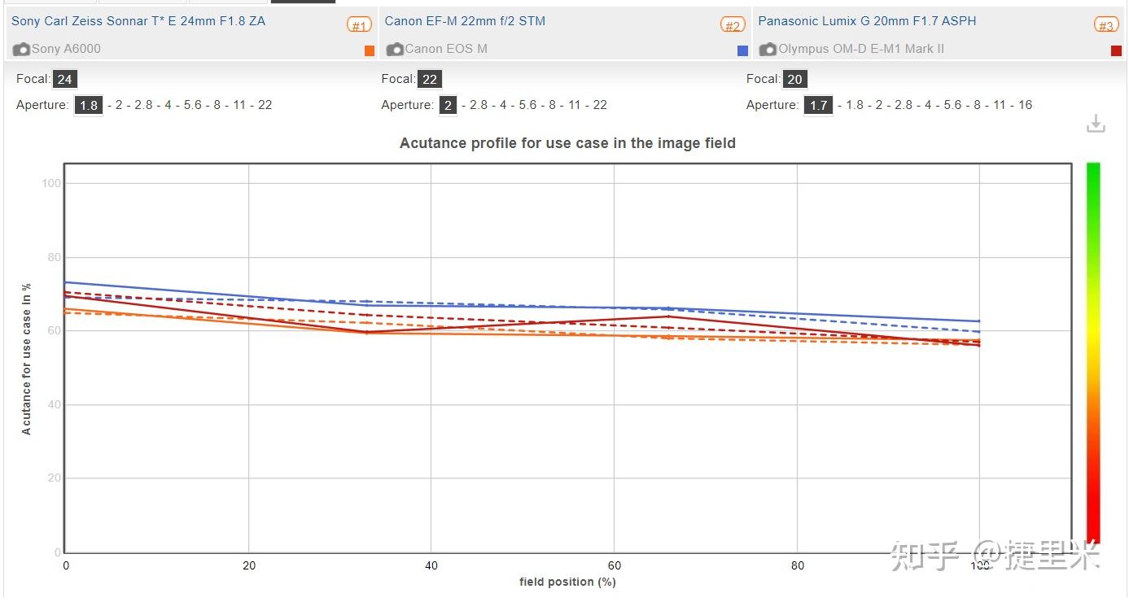This screenshot has height=602, width=1129.
Task: Choose aperture 1.8 for the Sony lens
Action: tap(89, 106)
